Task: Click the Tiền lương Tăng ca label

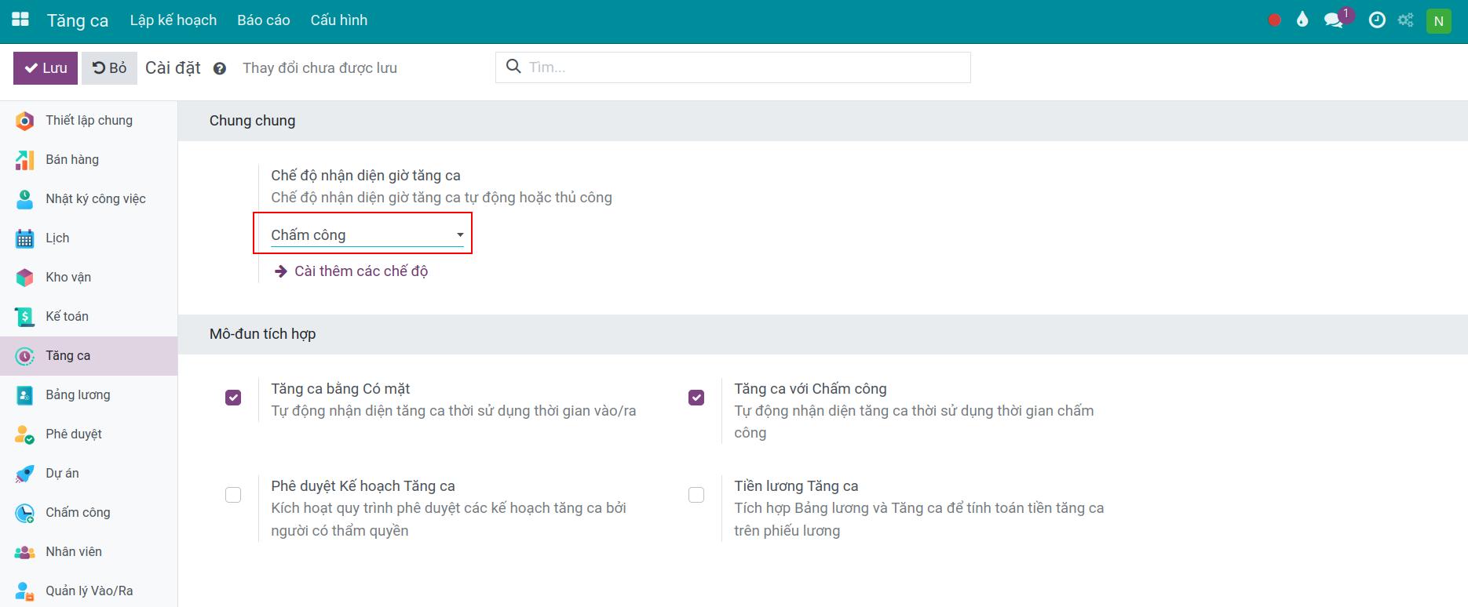Action: click(x=796, y=486)
